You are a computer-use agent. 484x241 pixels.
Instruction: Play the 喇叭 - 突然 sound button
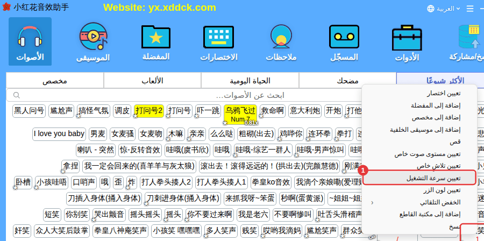96,150
